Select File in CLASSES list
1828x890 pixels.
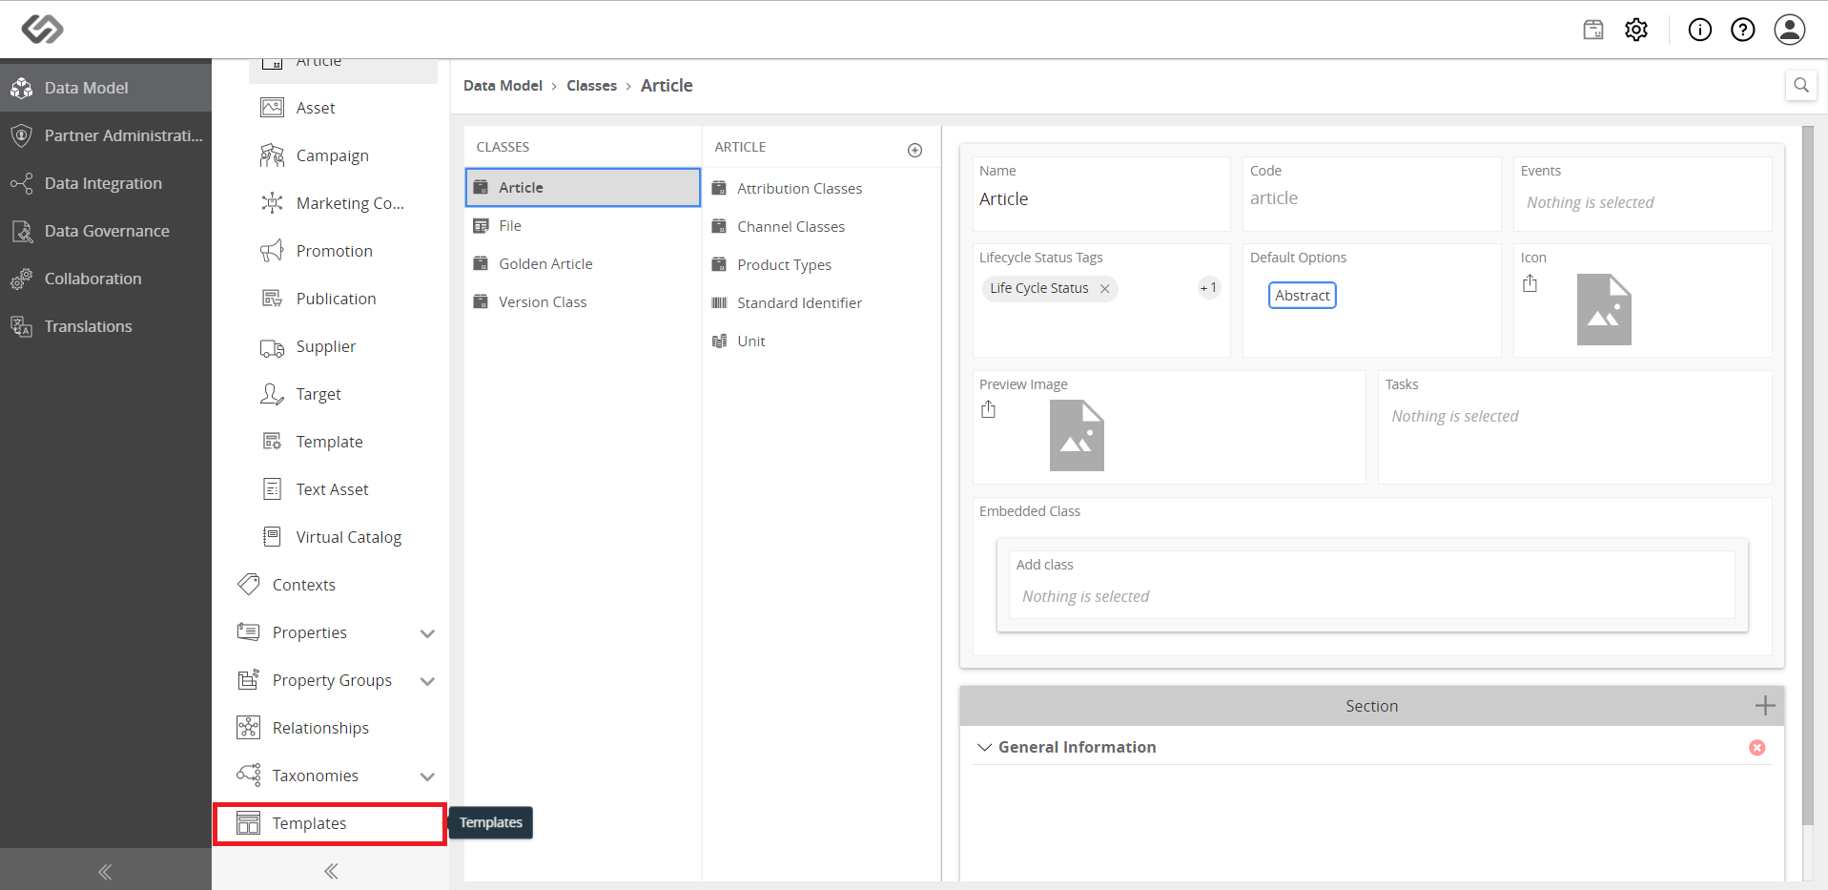click(x=583, y=226)
